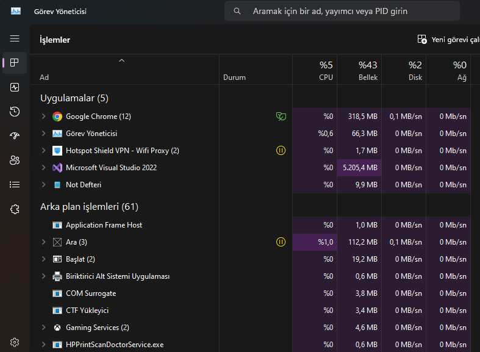Open the Details list sidebar icon

(15, 185)
